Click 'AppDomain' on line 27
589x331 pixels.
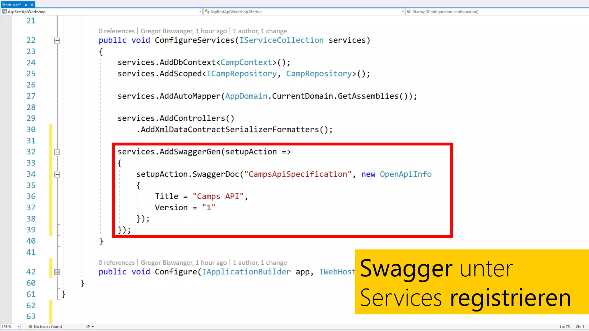click(246, 96)
